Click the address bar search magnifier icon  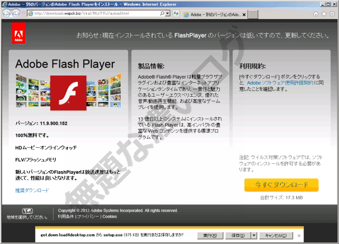coord(162,13)
